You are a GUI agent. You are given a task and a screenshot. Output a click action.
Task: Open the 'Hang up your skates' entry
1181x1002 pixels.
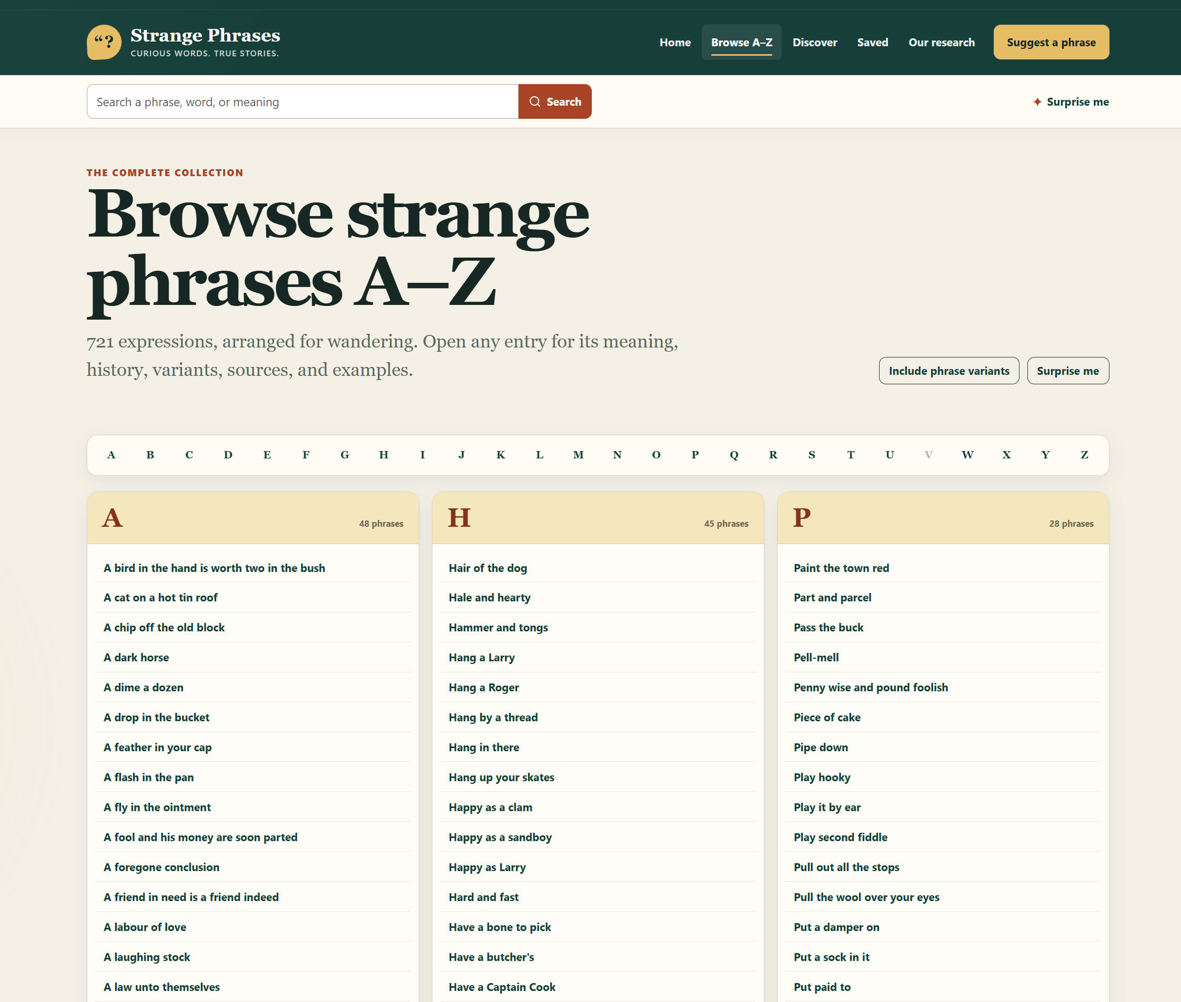pos(598,777)
